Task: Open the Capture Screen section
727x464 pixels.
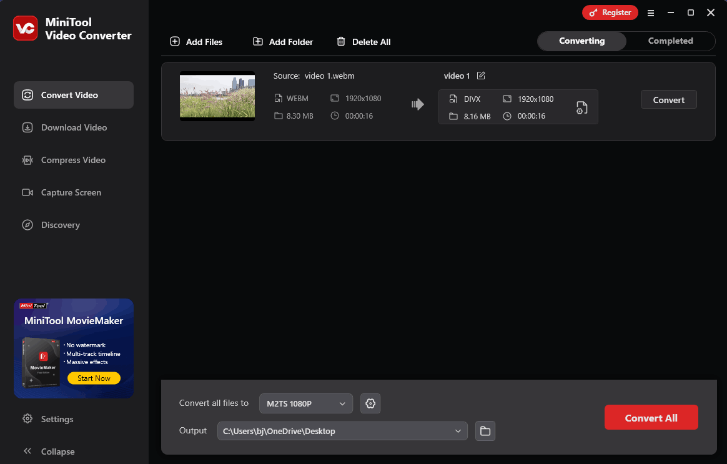Action: [74, 192]
